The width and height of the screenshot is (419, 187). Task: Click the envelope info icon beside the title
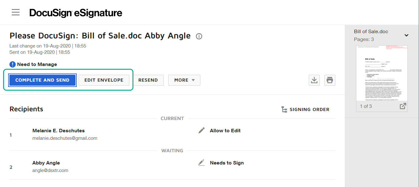199,36
